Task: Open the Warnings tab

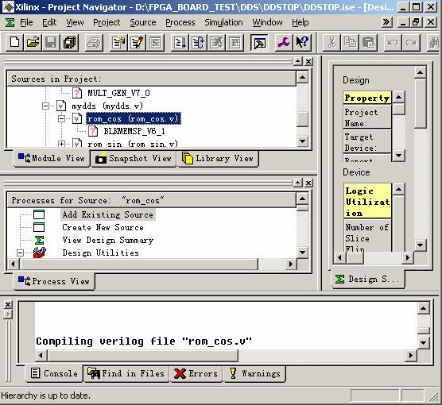Action: (x=255, y=373)
